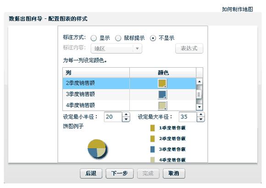Click the pie chart example preview
Screen dimensions: 266x188
pos(97,149)
